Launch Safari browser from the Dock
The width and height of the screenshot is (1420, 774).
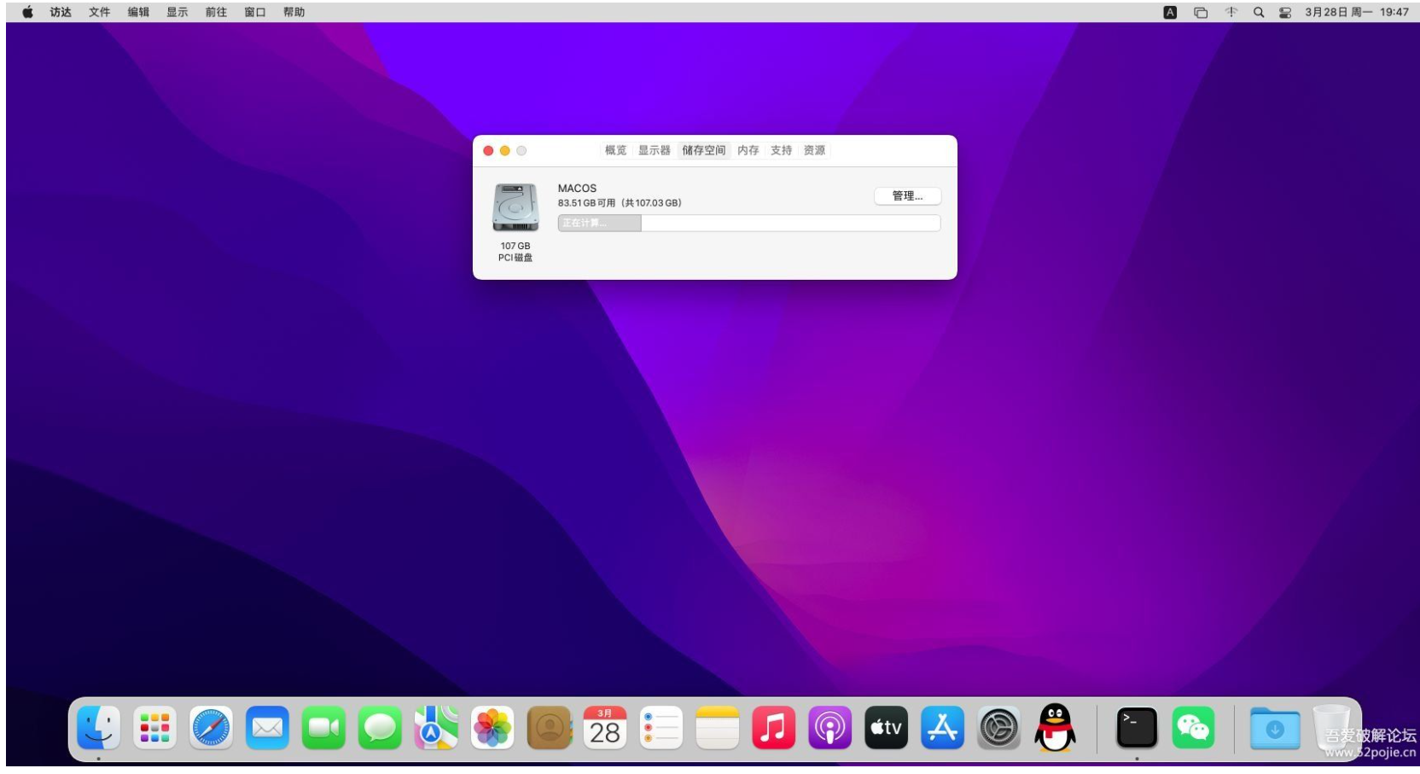tap(211, 728)
